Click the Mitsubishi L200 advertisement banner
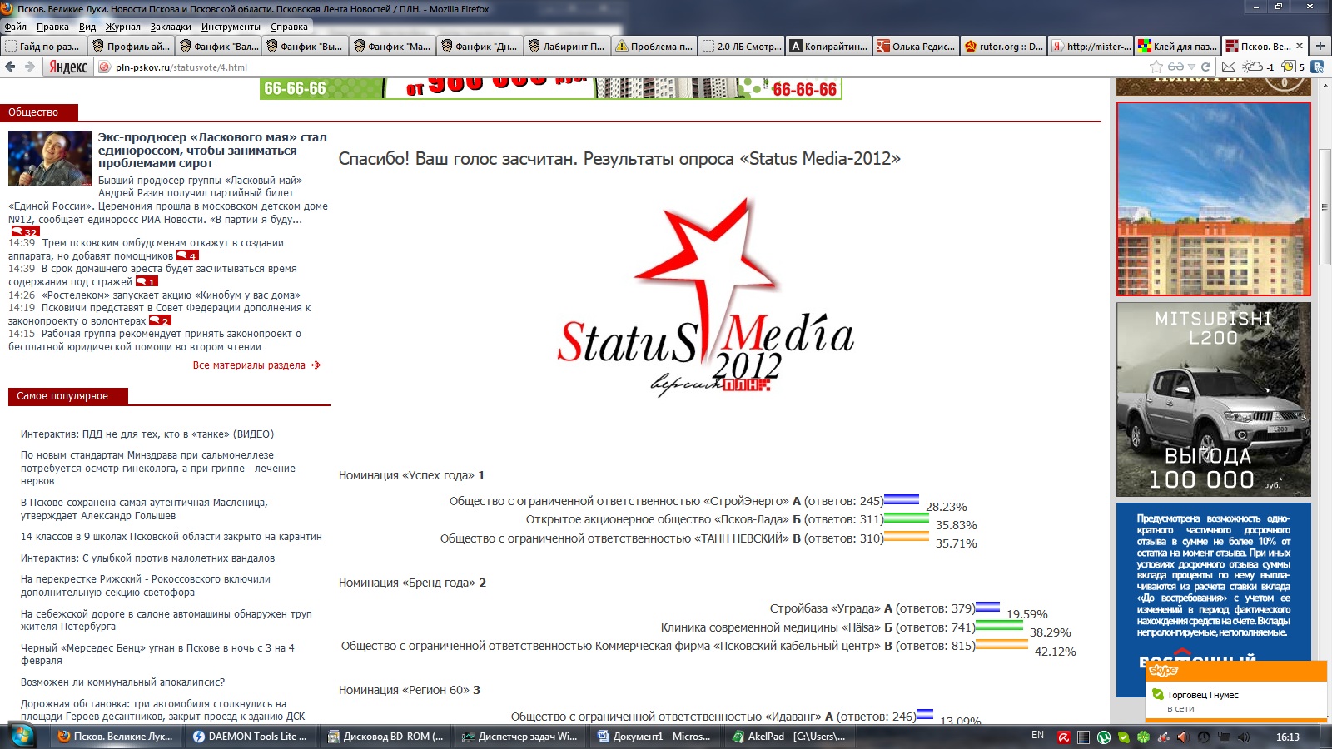 (1214, 399)
